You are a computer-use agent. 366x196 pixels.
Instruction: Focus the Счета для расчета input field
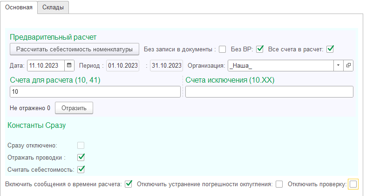click(95, 91)
